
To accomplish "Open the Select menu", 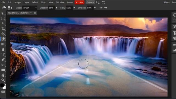I will point(35,2).
